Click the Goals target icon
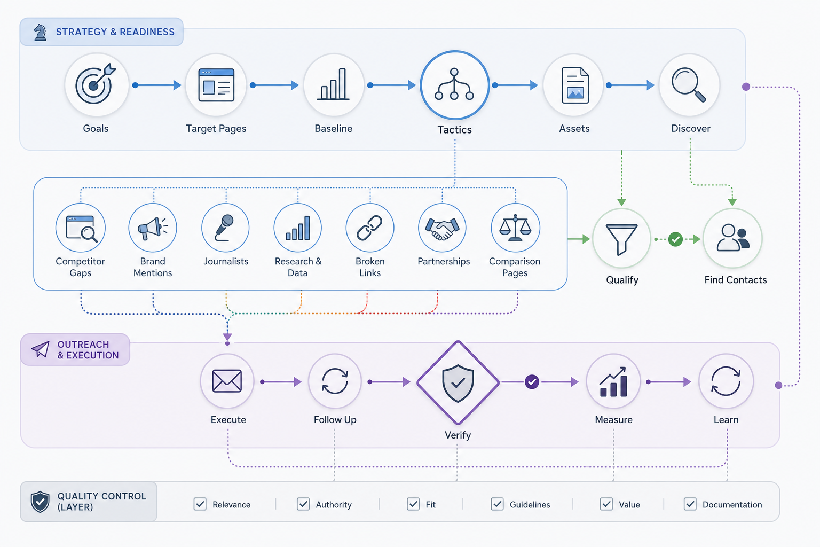 click(x=96, y=85)
